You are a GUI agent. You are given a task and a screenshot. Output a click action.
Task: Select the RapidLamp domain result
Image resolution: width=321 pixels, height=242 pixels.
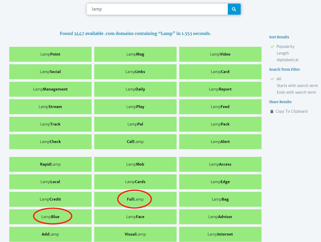(x=50, y=164)
